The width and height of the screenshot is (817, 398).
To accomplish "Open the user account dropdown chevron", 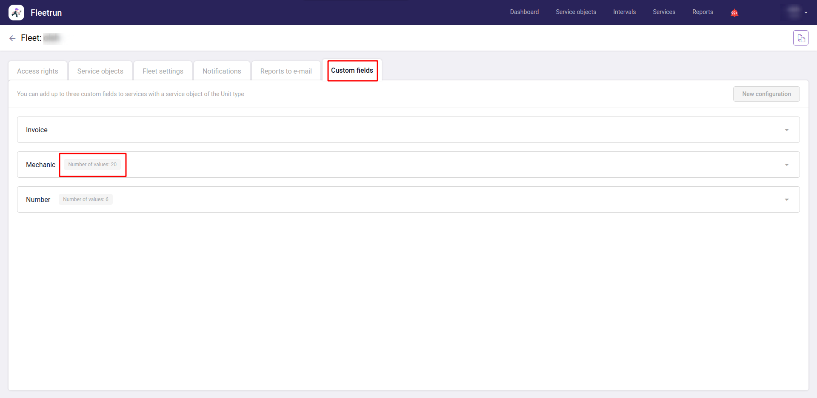I will [x=806, y=13].
